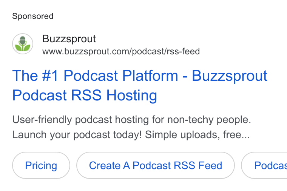Screen dimensions: 287x191
Task: Click the Sponsored label
Action: (33, 16)
